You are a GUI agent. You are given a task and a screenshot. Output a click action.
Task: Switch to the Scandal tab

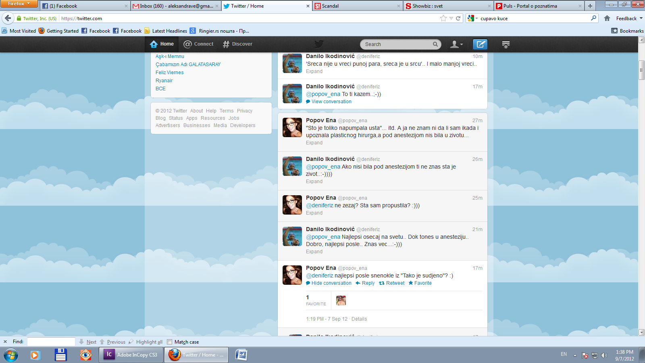click(x=357, y=6)
